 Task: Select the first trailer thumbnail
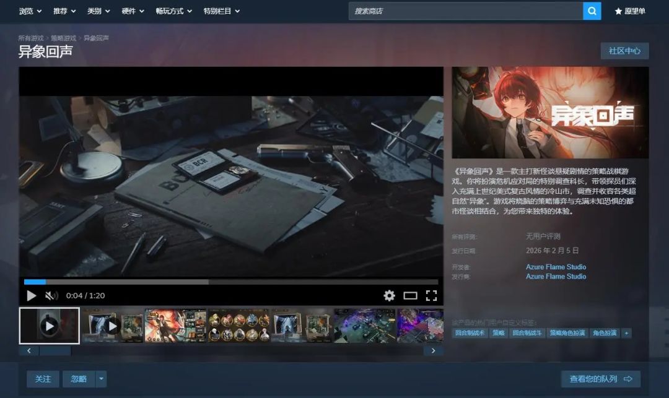point(50,326)
